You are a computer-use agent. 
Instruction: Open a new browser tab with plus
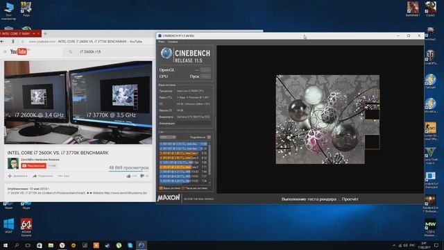click(x=45, y=34)
